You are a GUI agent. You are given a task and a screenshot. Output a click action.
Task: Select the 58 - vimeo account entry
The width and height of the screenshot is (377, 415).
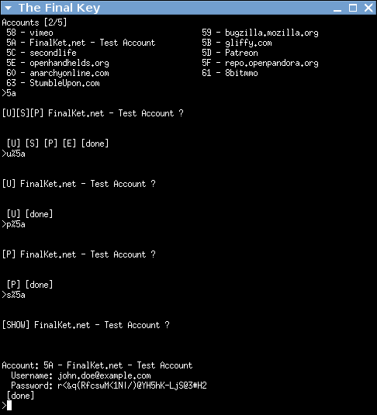point(30,33)
